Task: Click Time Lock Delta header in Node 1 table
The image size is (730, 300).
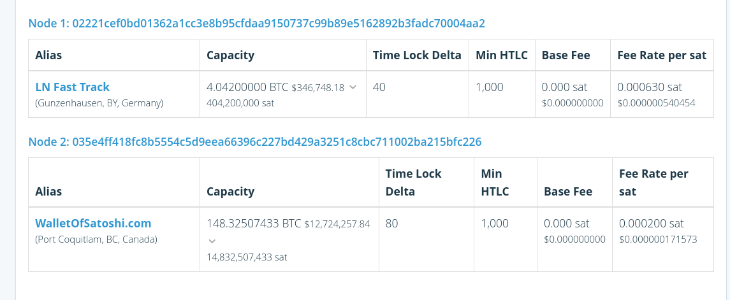Action: pos(417,55)
